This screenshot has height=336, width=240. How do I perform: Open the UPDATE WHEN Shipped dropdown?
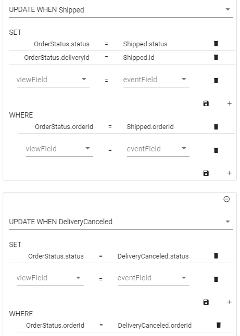click(121, 10)
